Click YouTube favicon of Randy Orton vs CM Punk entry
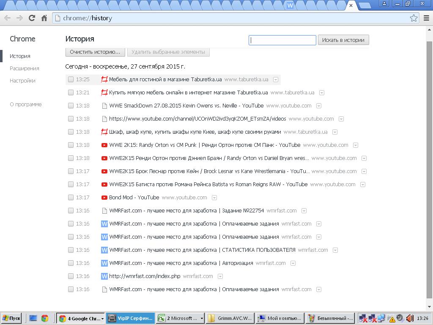The width and height of the screenshot is (433, 325). click(x=104, y=145)
